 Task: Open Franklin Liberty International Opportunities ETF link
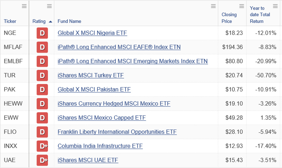(117, 132)
